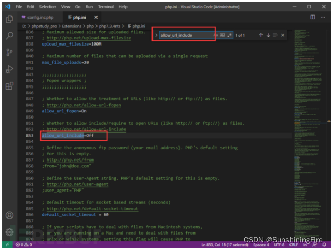Click line number 853 in gutter
Screen dimensions: 331x249
[30, 135]
